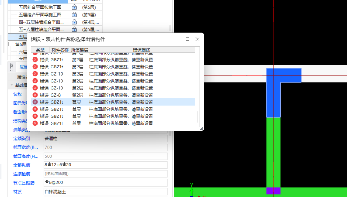Viewport: 347px width, 197px height.
Task: Click red error icon on last GBZ1t row
Action: (x=35, y=123)
